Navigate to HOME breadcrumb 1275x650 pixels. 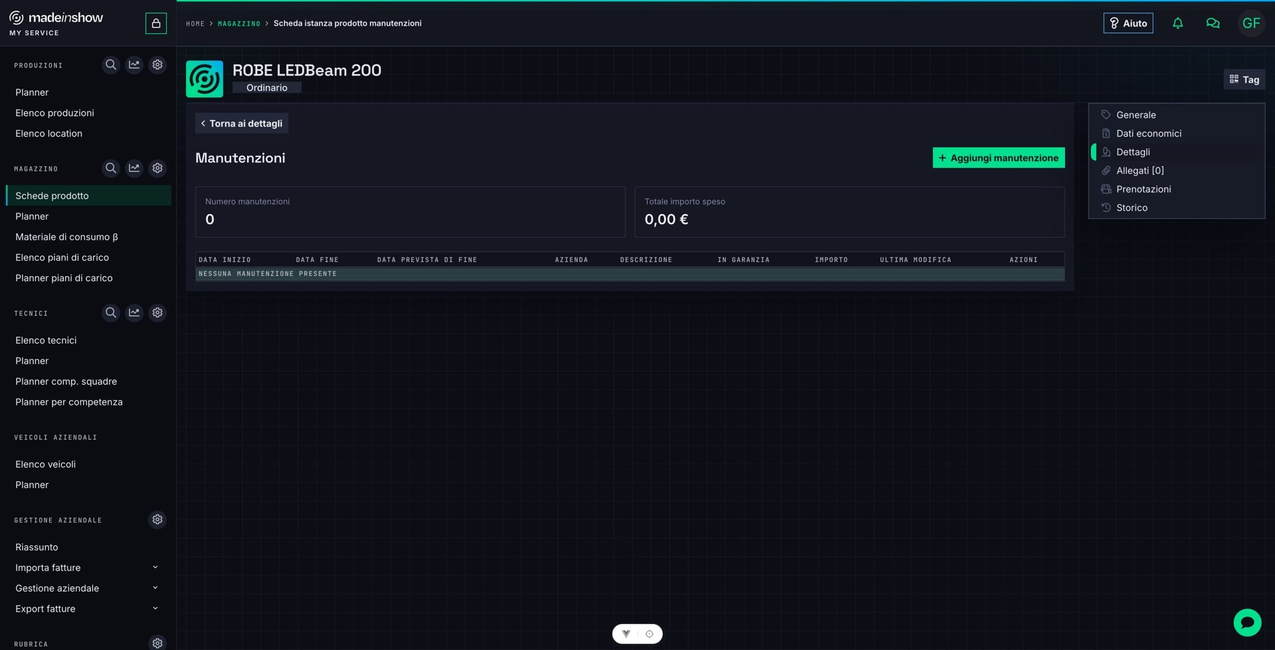click(x=195, y=23)
